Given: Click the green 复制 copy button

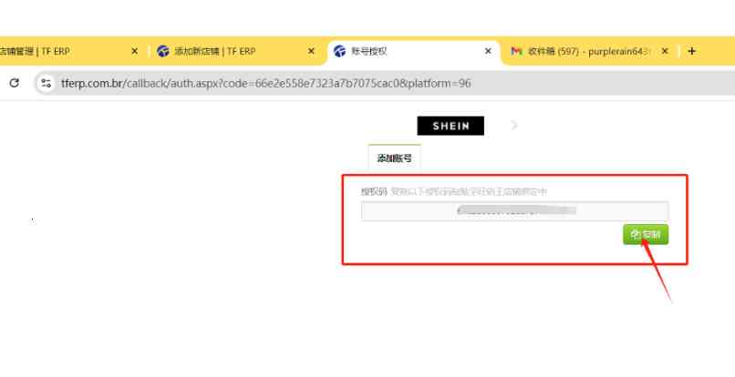Looking at the screenshot, I should coord(646,235).
